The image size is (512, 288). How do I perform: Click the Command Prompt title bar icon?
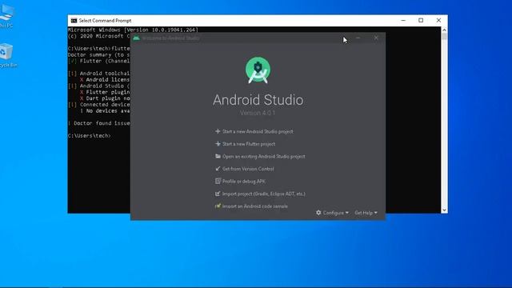[x=74, y=21]
